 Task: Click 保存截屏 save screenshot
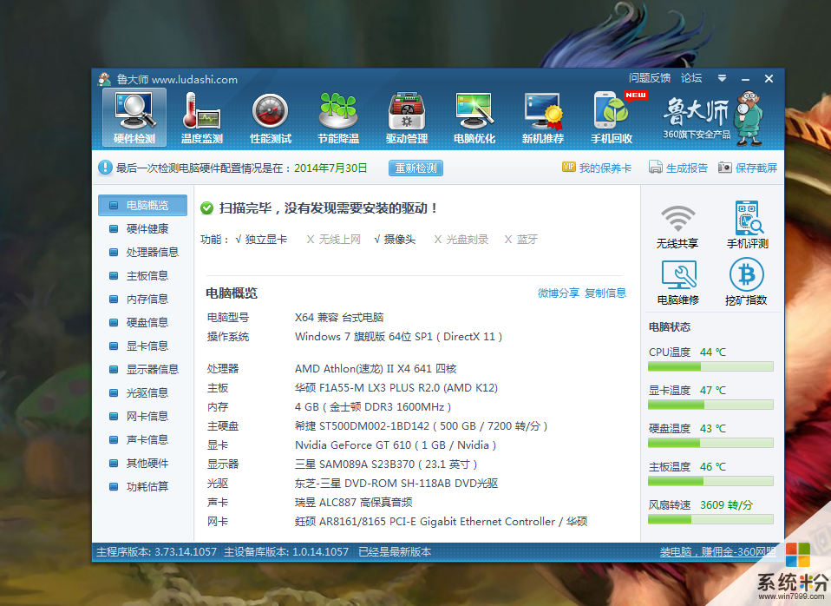pyautogui.click(x=748, y=168)
